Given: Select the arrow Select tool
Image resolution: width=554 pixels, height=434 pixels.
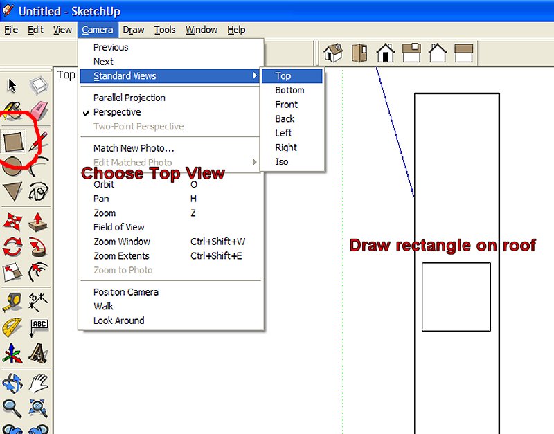Looking at the screenshot, I should (x=12, y=85).
